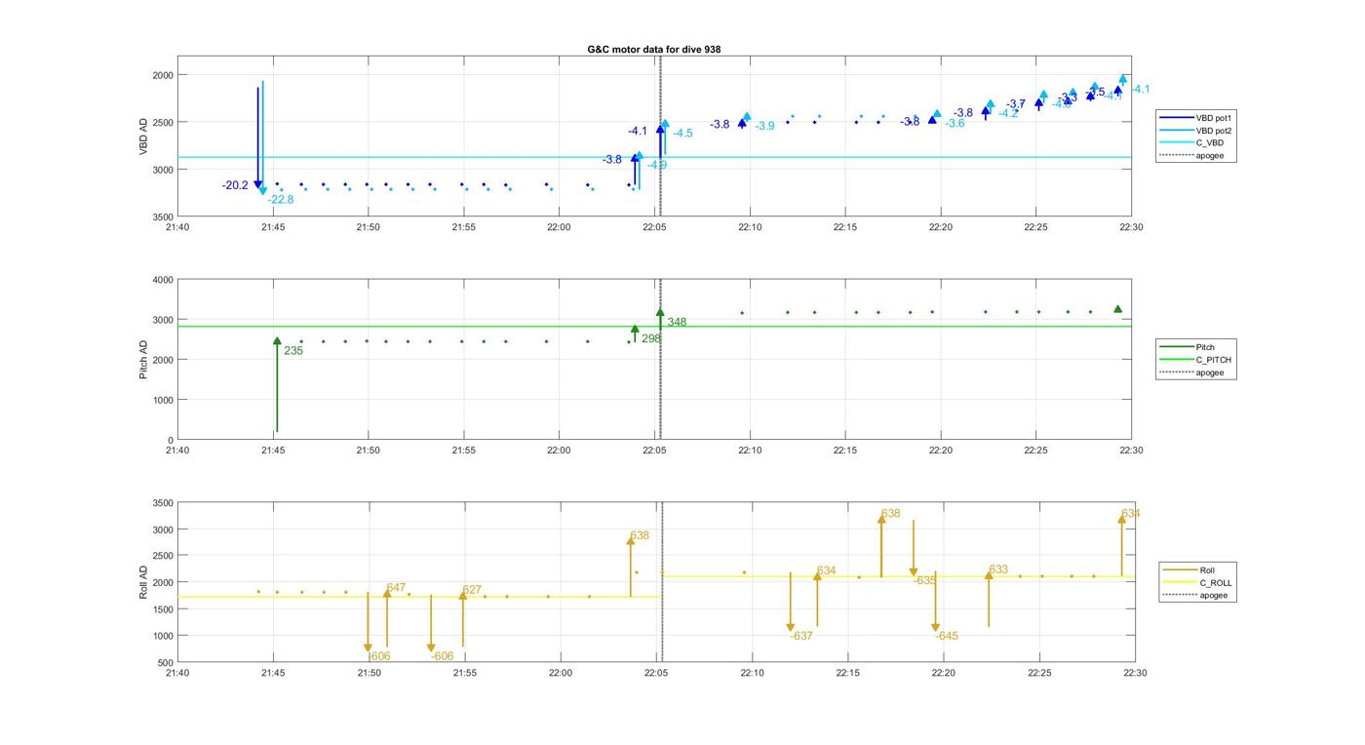Click the '348' pitch data label
This screenshot has height=745, width=1365.
tap(677, 323)
